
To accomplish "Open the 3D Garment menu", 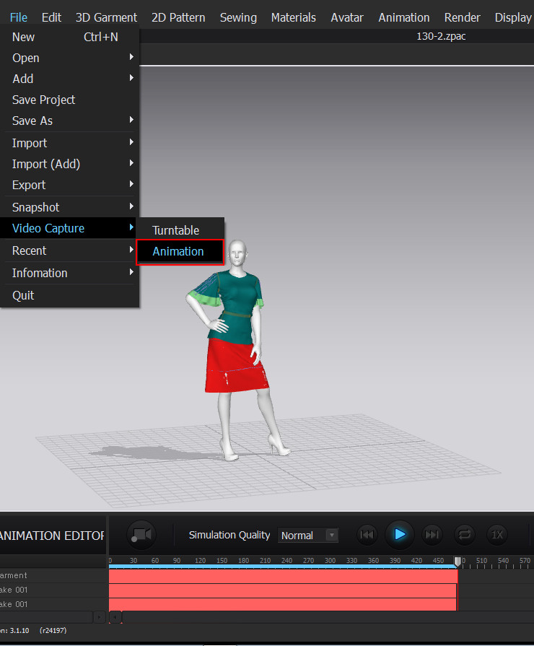I will click(106, 17).
